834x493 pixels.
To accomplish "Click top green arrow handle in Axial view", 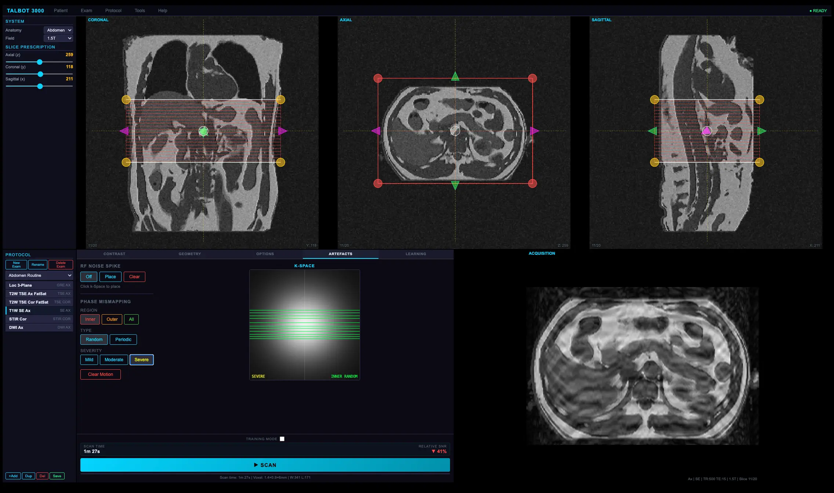I will 455,76.
